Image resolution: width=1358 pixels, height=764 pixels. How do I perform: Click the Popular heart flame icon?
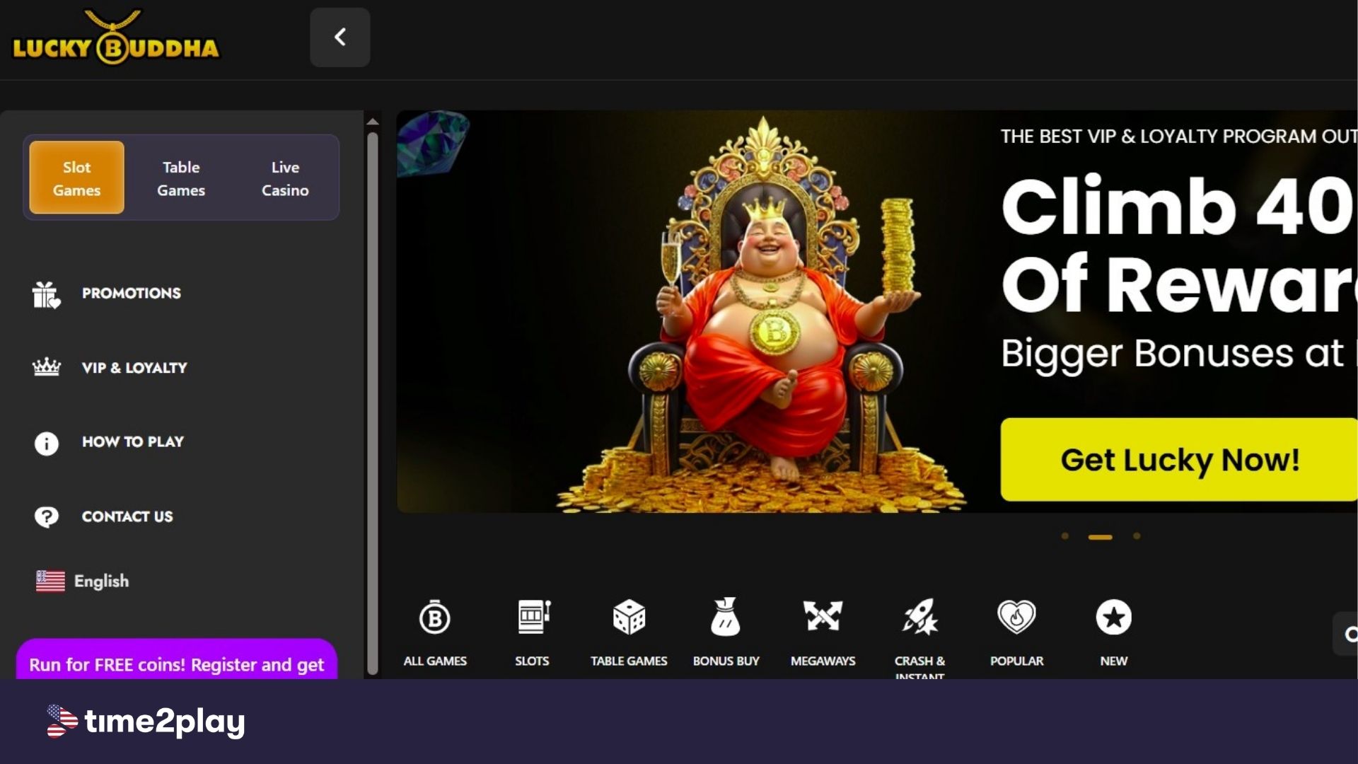tap(1016, 617)
